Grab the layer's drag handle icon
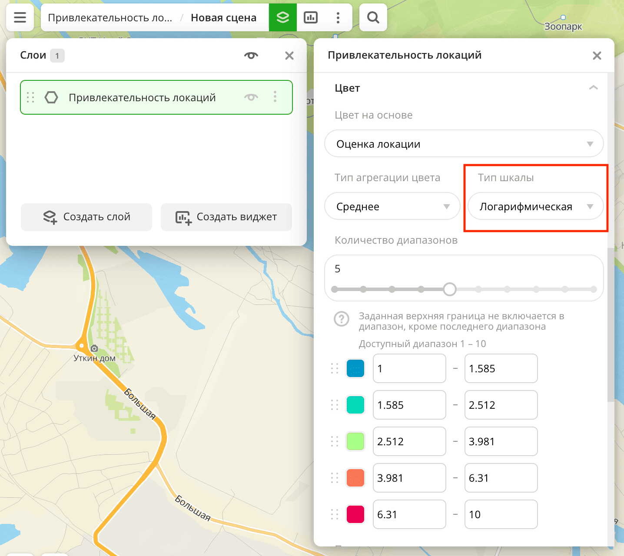Image resolution: width=624 pixels, height=556 pixels. (x=30, y=97)
